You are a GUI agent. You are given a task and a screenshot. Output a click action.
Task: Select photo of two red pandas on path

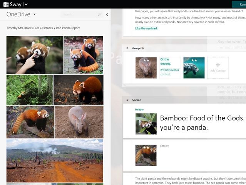point(84,55)
